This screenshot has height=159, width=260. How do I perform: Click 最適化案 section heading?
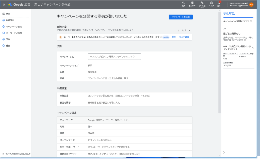pos(62,27)
